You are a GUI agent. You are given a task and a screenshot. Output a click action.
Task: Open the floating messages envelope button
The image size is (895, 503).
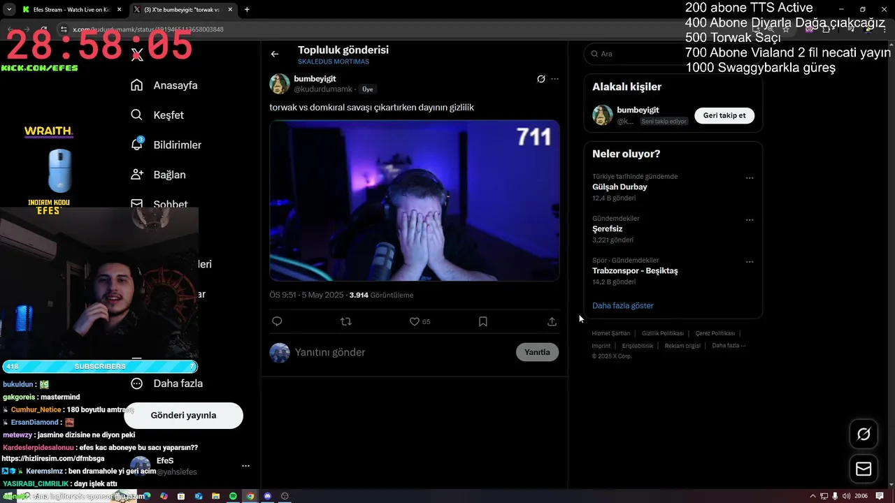(864, 469)
